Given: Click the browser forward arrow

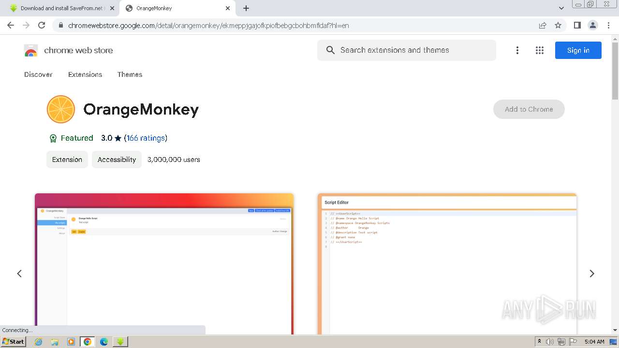Looking at the screenshot, I should (26, 25).
